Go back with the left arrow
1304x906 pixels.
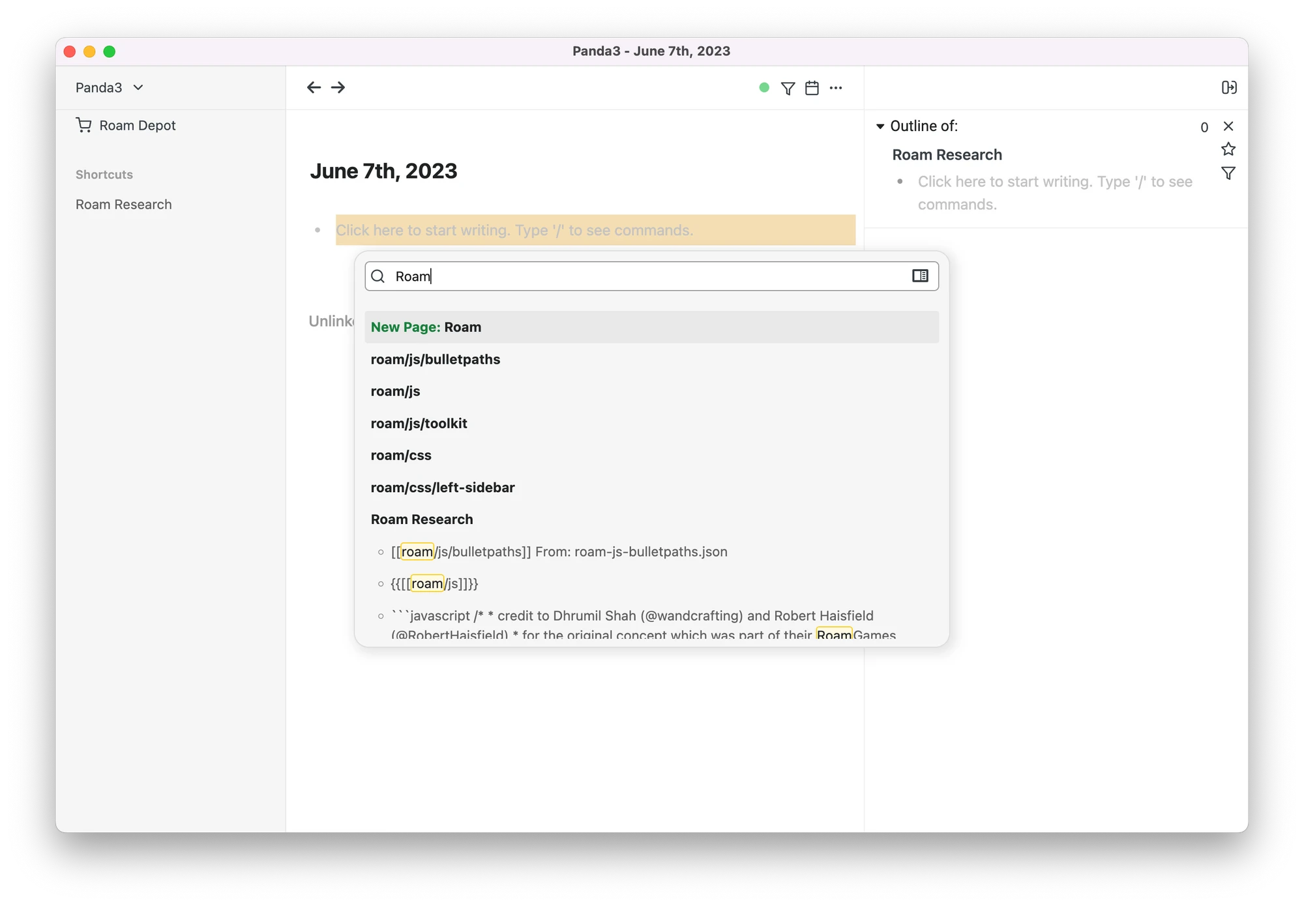(x=314, y=87)
